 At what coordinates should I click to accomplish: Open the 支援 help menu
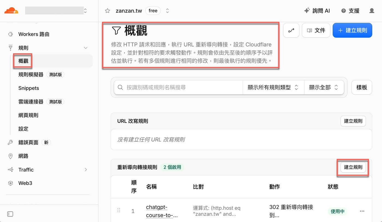(350, 11)
